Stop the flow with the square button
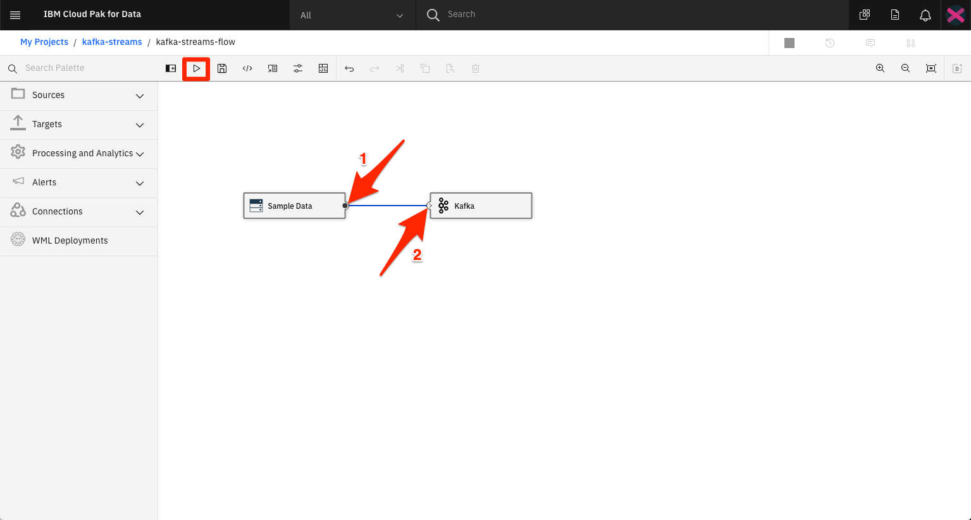 [x=789, y=43]
